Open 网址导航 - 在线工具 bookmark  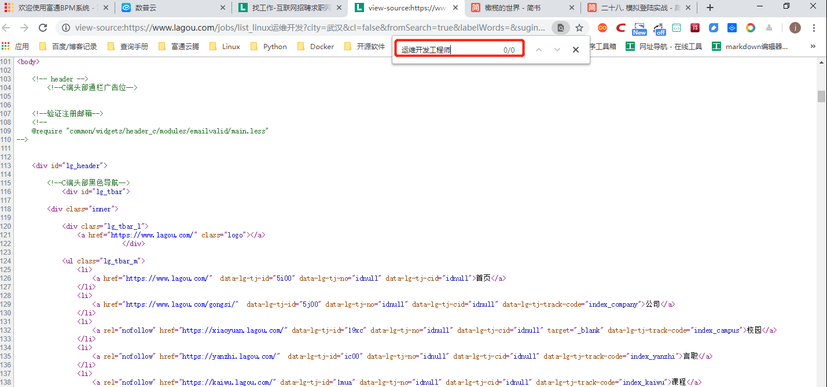pos(664,46)
